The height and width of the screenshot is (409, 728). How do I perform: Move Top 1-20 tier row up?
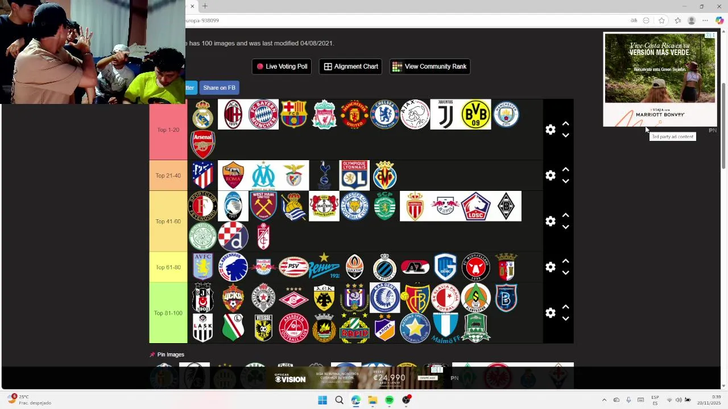(x=565, y=124)
